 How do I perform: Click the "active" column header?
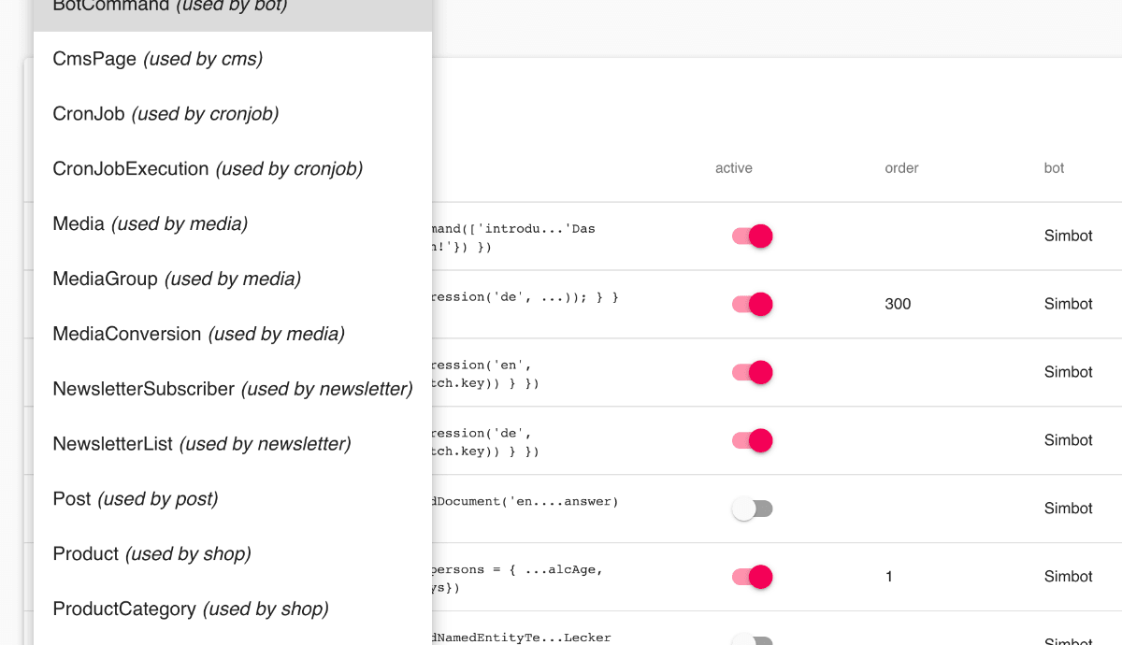pyautogui.click(x=734, y=168)
